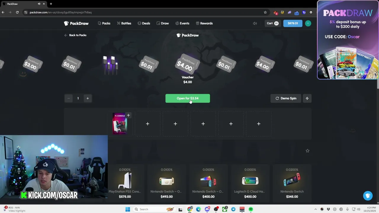The width and height of the screenshot is (379, 213).
Task: Open the blue 0.09 extension icon
Action: click(297, 13)
